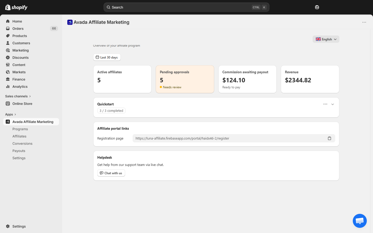The image size is (373, 233).
Task: Collapse the Quickstart section chevron
Action: coord(333,104)
